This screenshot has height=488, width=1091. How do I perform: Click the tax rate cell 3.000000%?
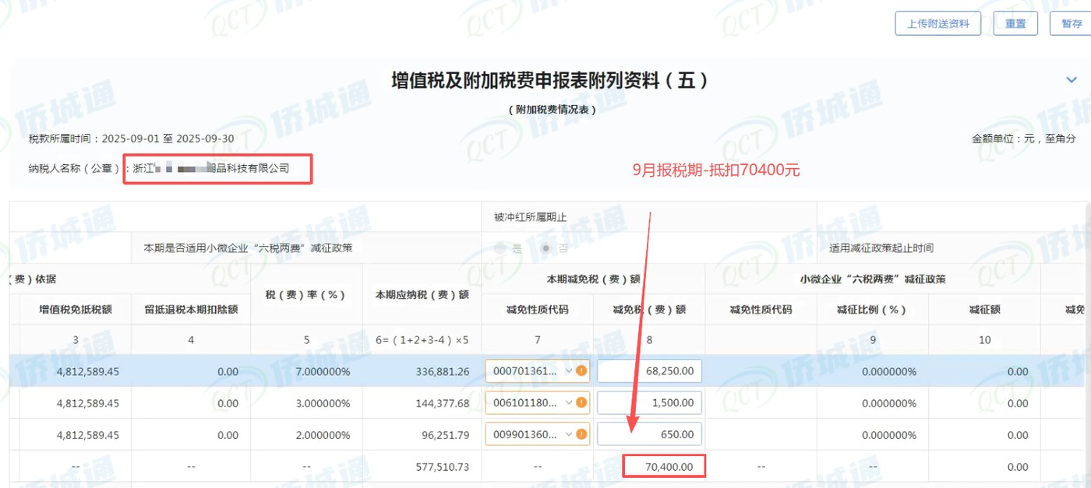pos(323,403)
